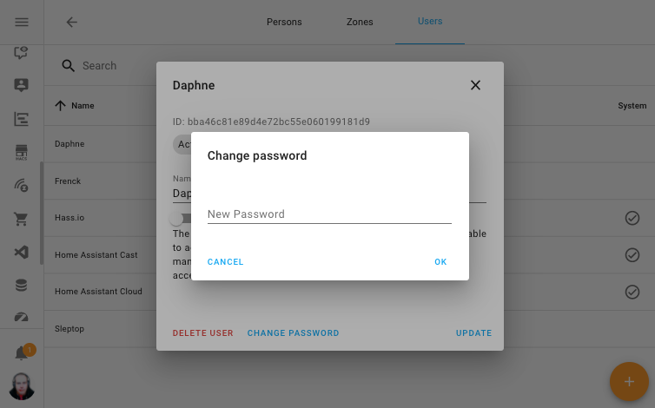Click the Update button
Screen dimensions: 655x408
473,333
